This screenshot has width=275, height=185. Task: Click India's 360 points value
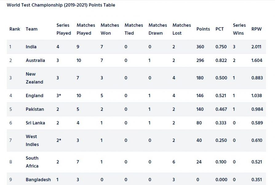[200, 47]
